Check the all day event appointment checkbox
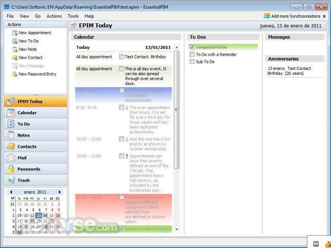The height and width of the screenshot is (248, 331). [122, 68]
